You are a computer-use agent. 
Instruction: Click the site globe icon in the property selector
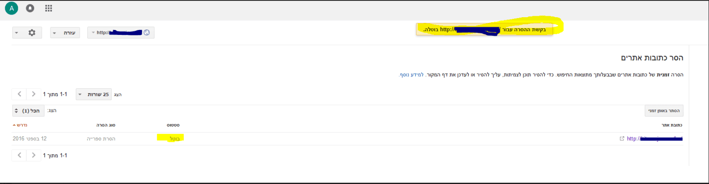(x=147, y=33)
